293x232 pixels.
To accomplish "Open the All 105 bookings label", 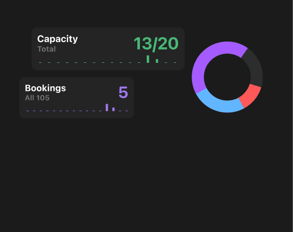I will click(x=37, y=98).
